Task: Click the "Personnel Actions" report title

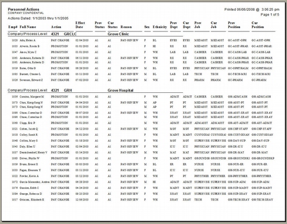Action: [24, 9]
